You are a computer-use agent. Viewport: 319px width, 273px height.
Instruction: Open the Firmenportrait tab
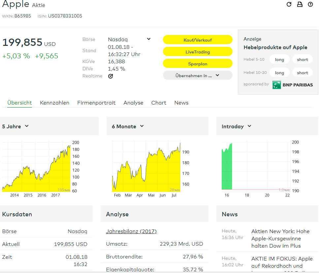pyautogui.click(x=96, y=103)
